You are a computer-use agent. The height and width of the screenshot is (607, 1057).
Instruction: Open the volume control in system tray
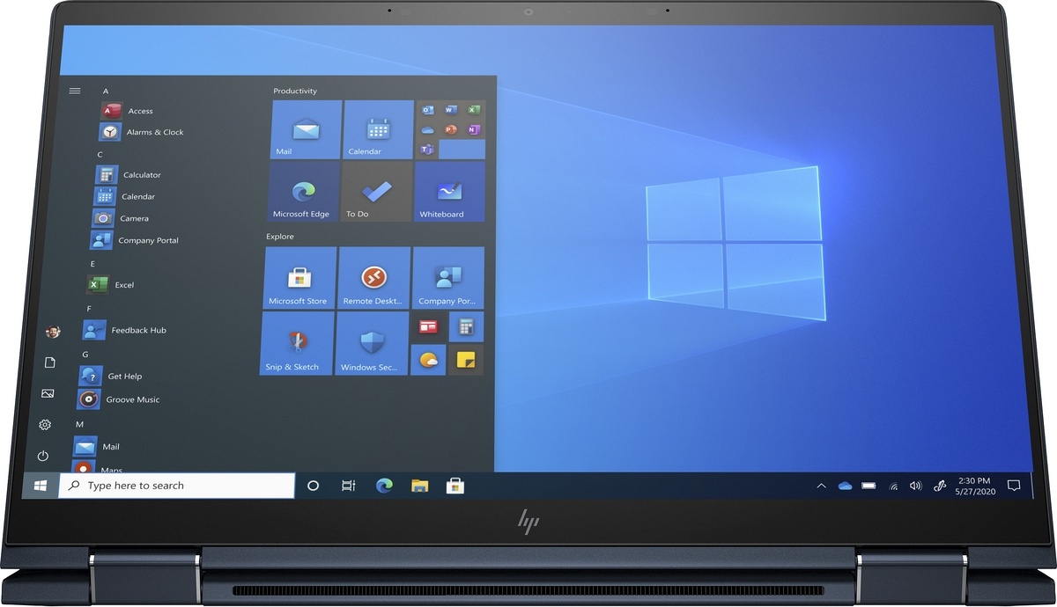click(915, 486)
